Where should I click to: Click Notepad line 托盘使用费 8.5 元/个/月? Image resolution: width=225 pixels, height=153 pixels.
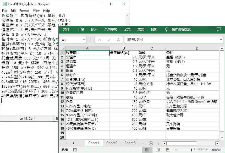[x=29, y=58]
